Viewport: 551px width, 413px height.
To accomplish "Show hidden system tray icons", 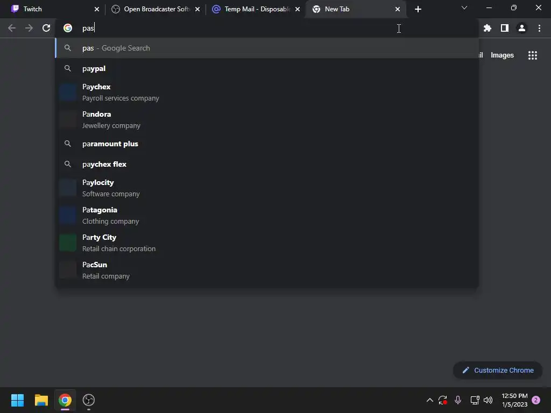I will (x=430, y=400).
